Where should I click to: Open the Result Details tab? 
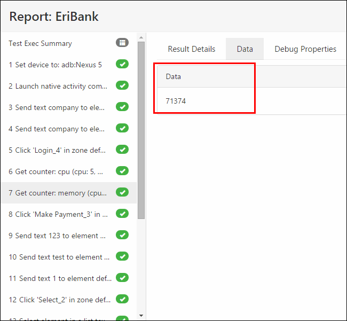tap(191, 49)
